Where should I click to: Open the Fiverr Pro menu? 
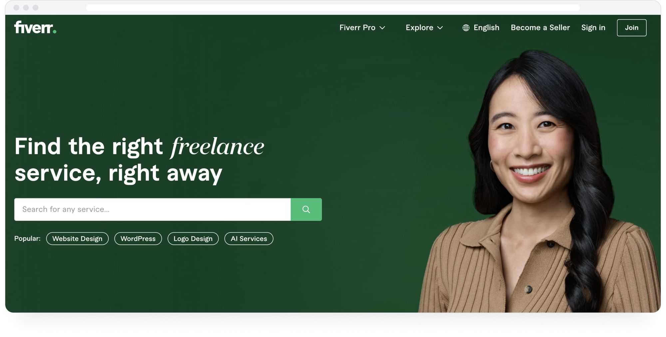tap(362, 28)
